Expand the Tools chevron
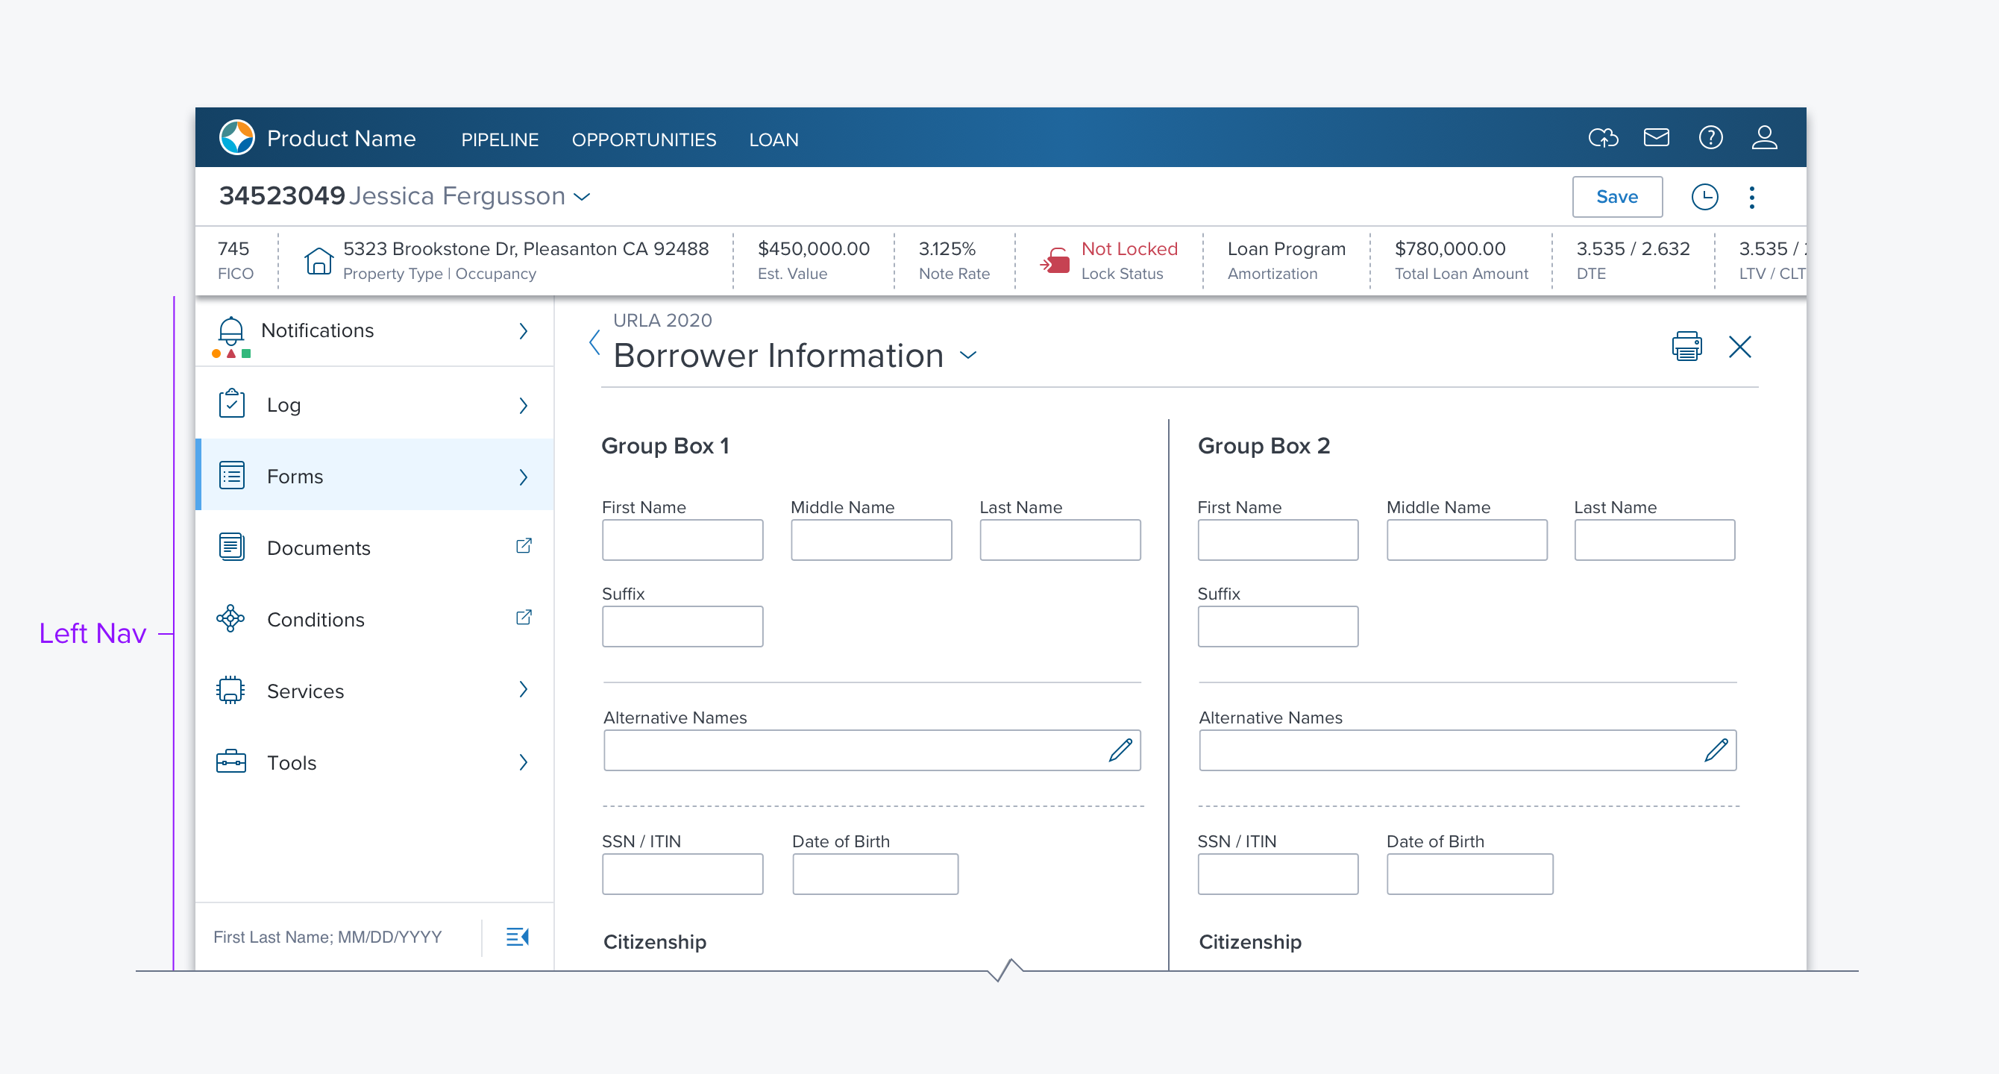This screenshot has width=1999, height=1074. [523, 763]
